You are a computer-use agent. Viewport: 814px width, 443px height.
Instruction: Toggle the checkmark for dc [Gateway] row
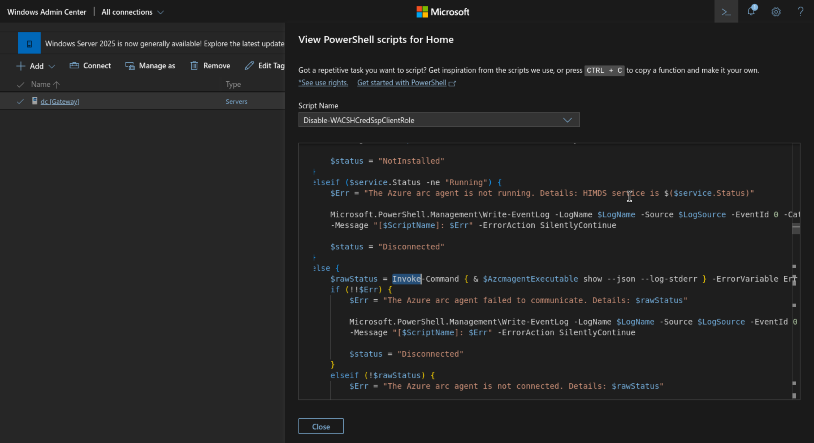pos(20,102)
